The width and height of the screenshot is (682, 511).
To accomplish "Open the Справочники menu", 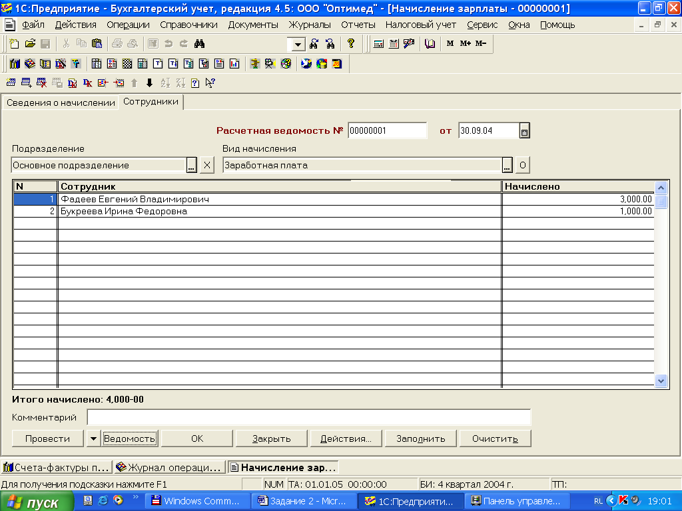I will 188,25.
